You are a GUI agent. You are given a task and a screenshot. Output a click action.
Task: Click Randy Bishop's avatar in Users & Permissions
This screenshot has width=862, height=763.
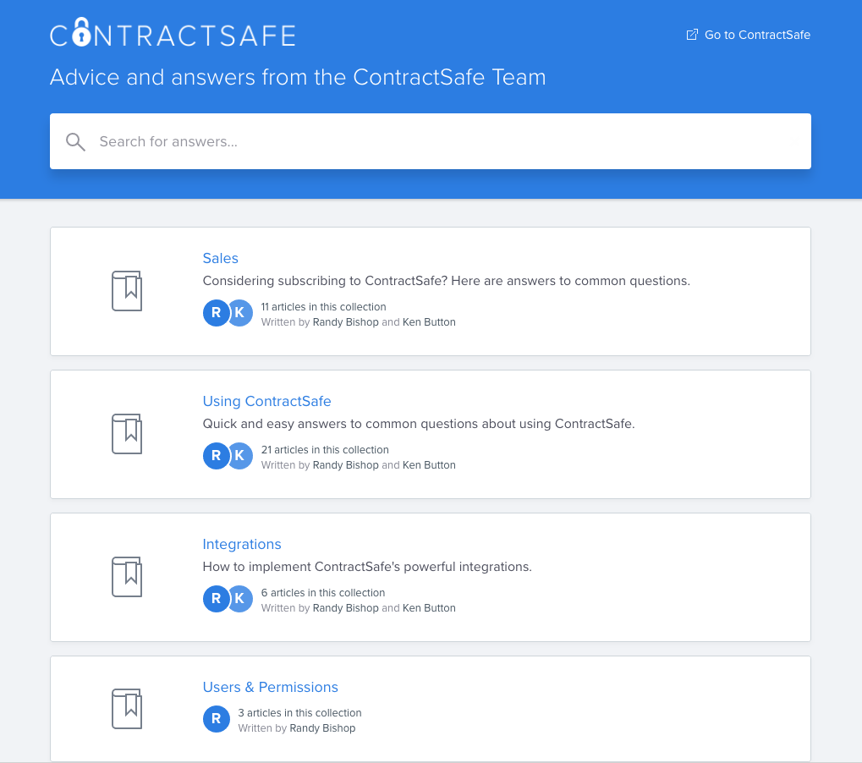coord(216,719)
